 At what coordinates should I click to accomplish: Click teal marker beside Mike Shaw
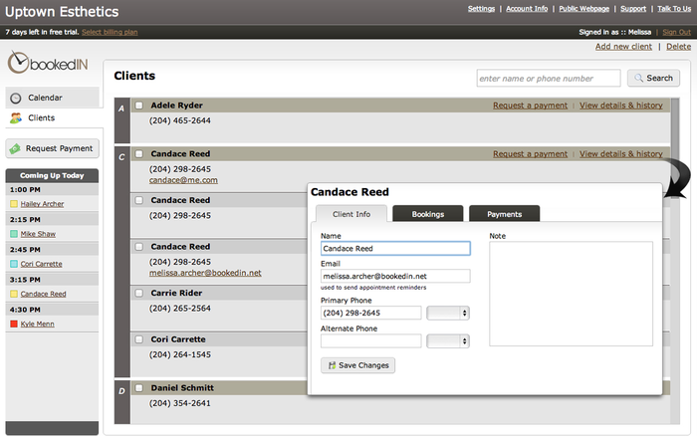[x=13, y=234]
